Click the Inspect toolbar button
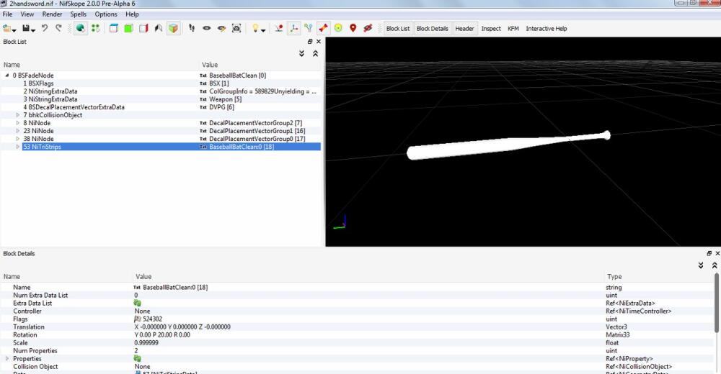The image size is (721, 374). pos(491,29)
